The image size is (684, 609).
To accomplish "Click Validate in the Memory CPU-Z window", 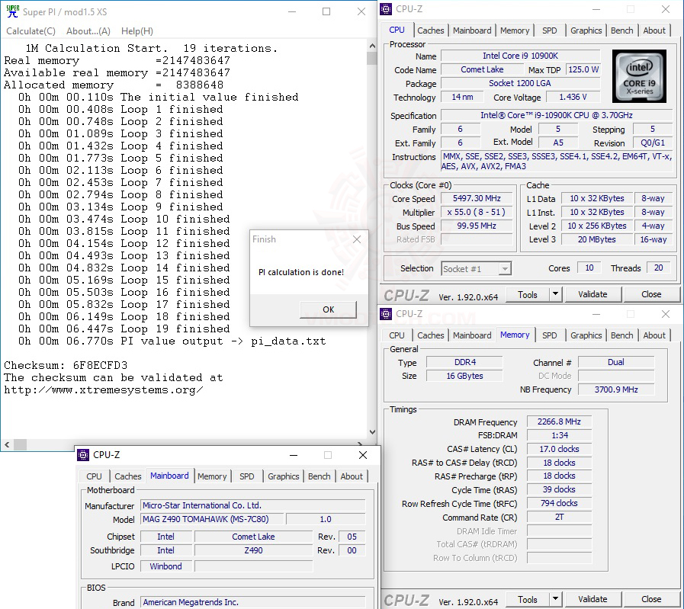I will pyautogui.click(x=592, y=599).
